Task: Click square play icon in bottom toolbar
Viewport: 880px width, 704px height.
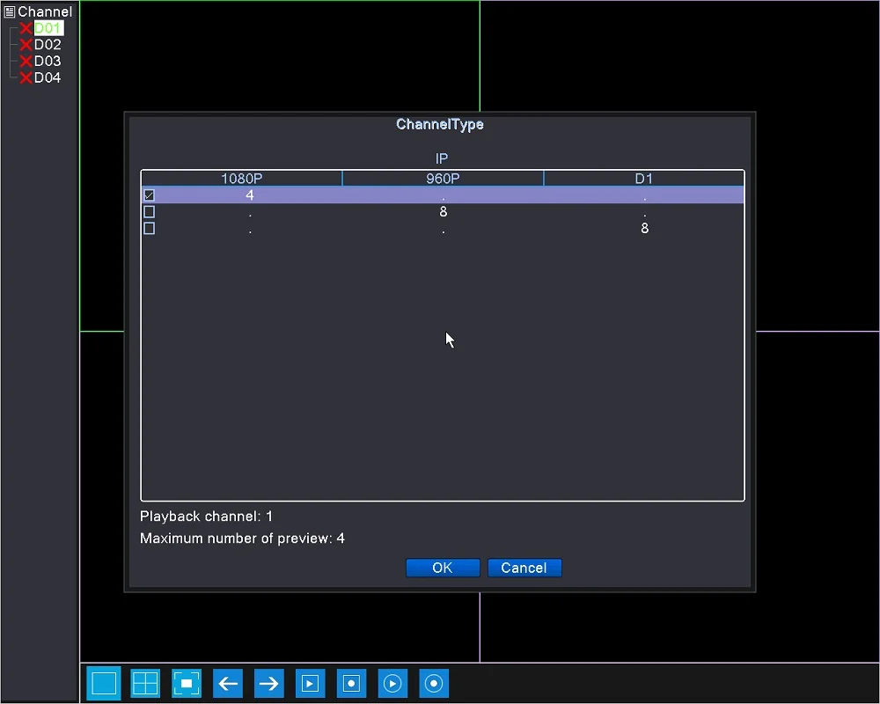Action: [x=310, y=683]
